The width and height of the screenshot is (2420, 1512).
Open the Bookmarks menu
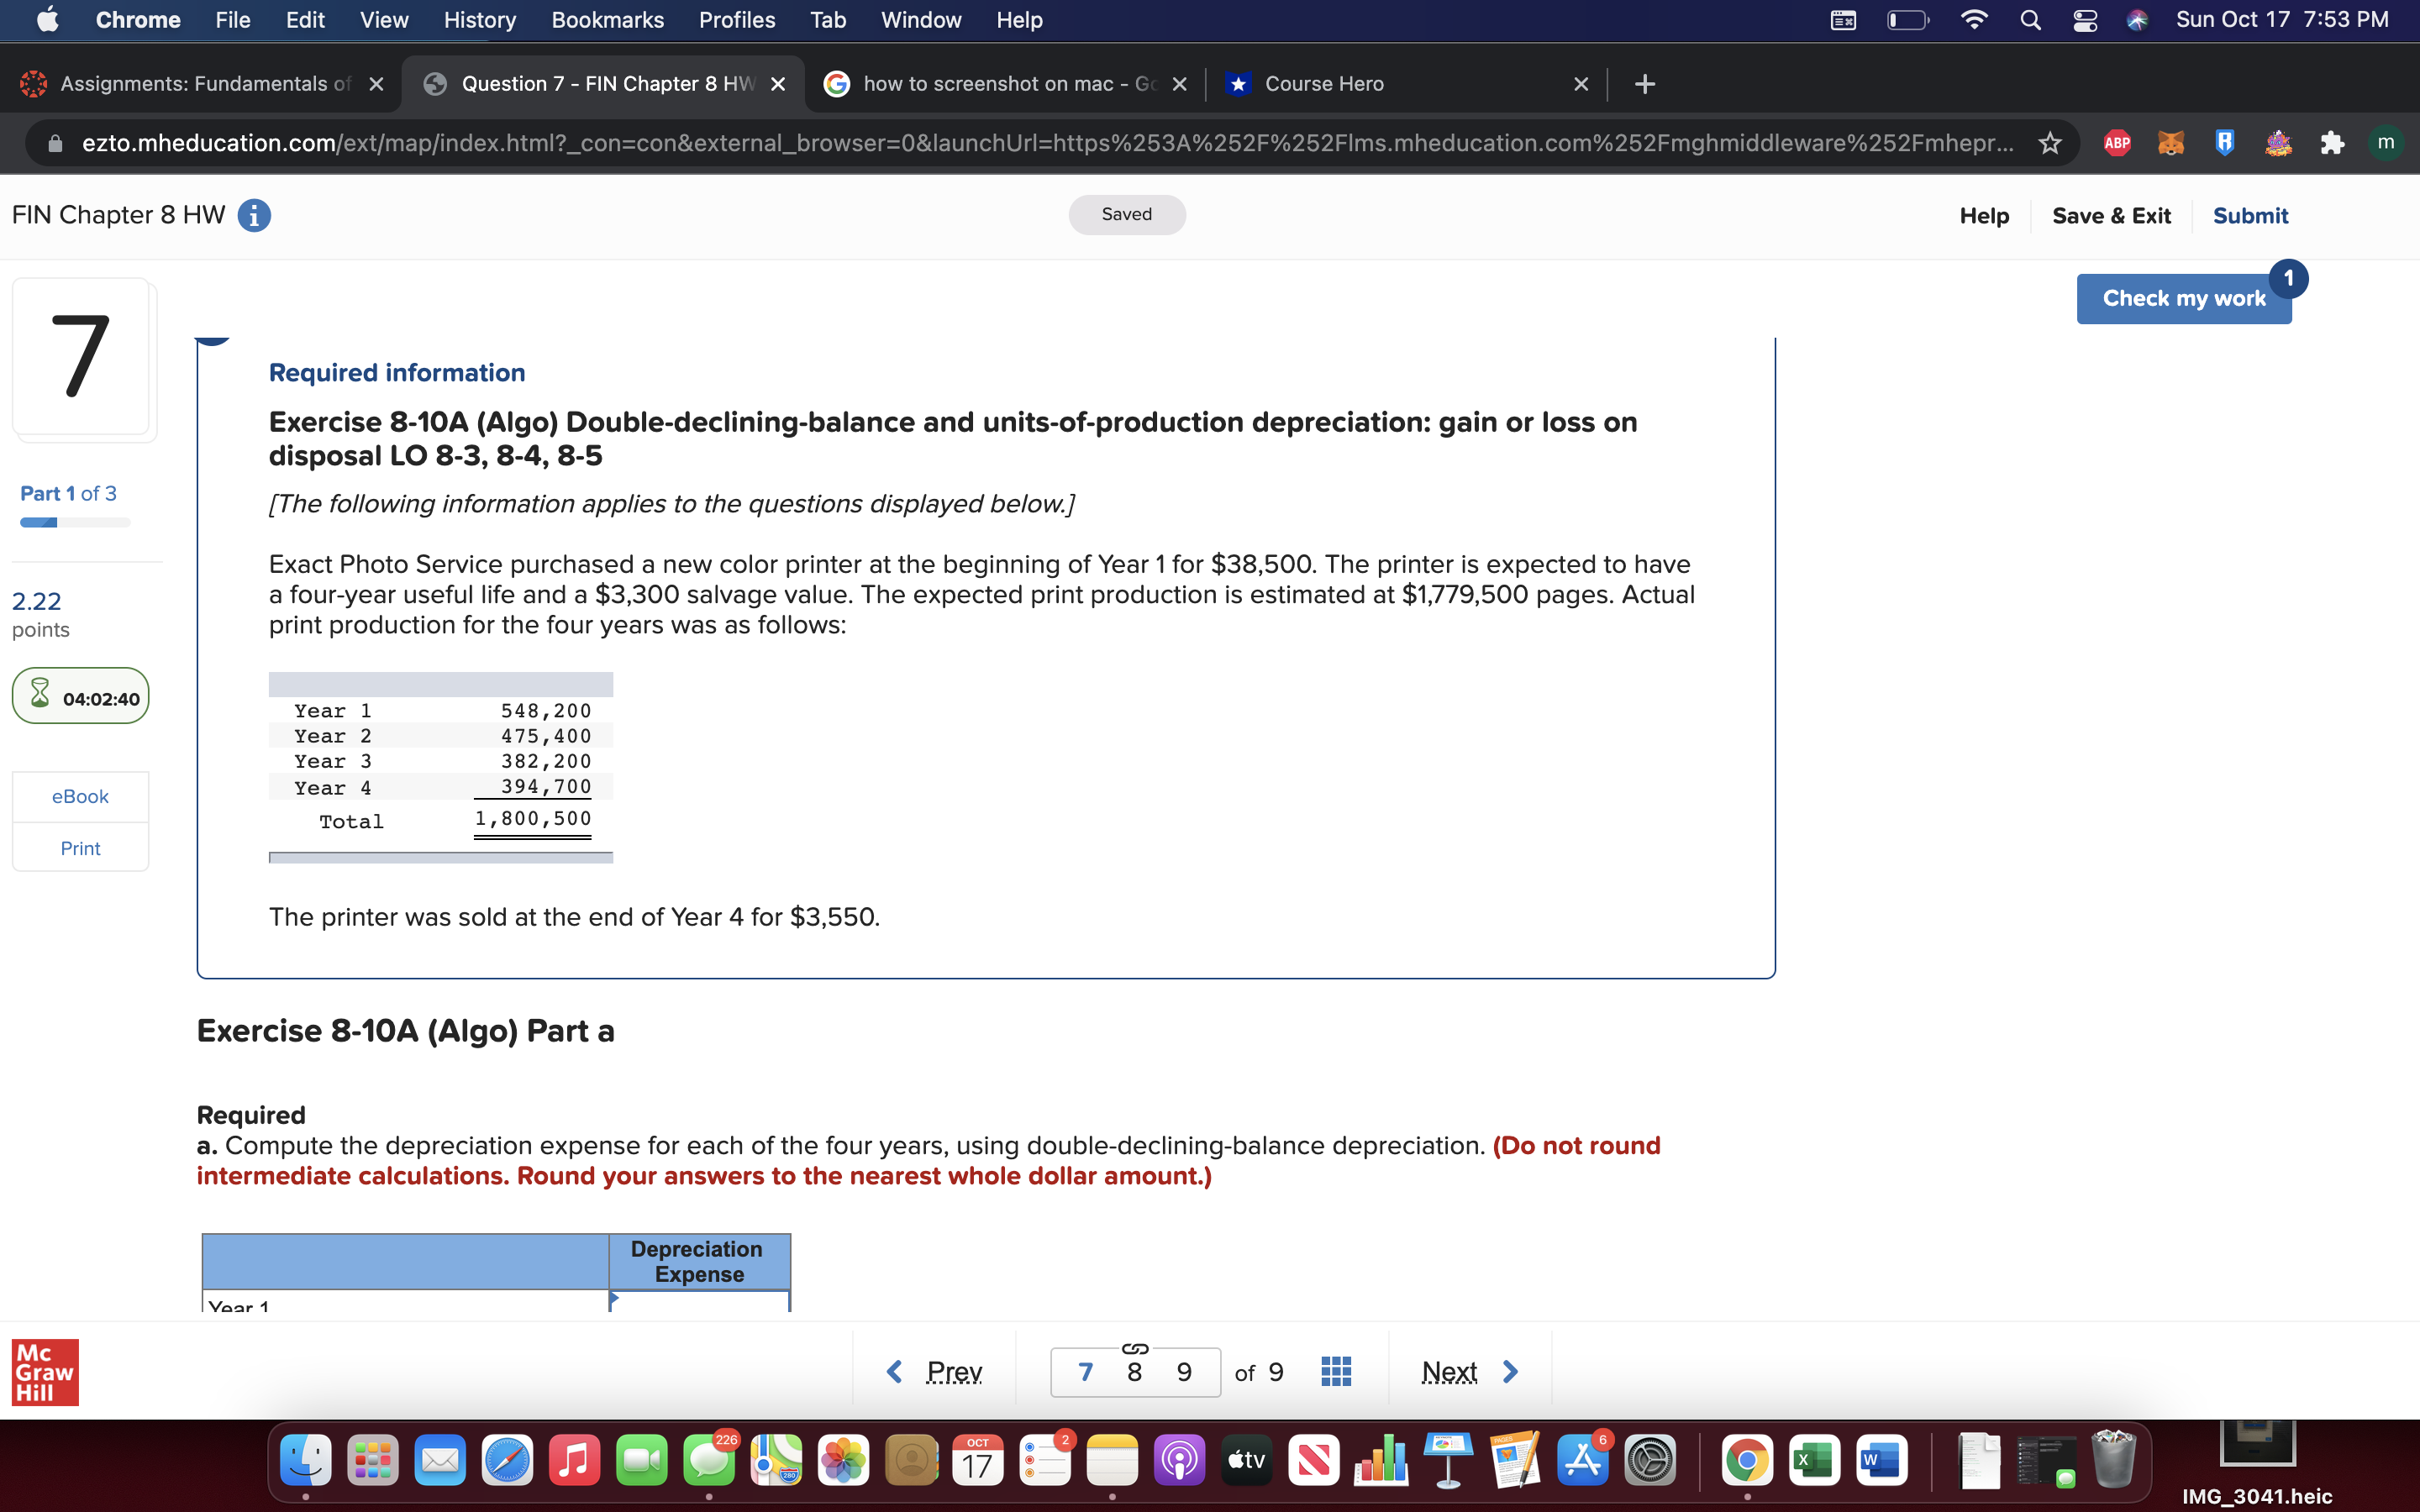pyautogui.click(x=607, y=19)
